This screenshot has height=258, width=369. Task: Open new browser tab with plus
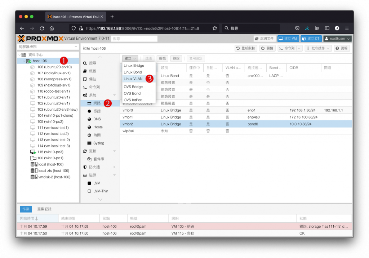pos(112,17)
